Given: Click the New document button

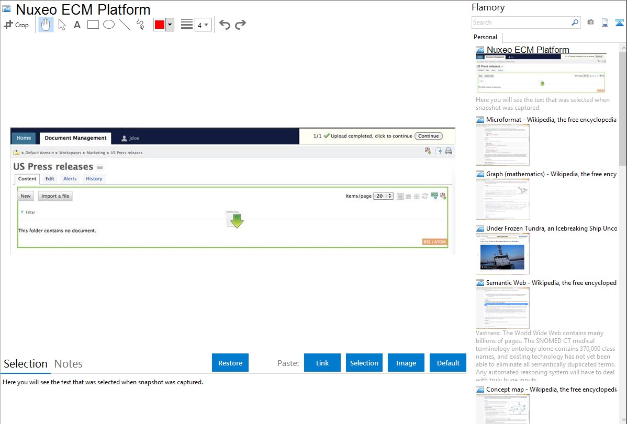Looking at the screenshot, I should pos(26,196).
